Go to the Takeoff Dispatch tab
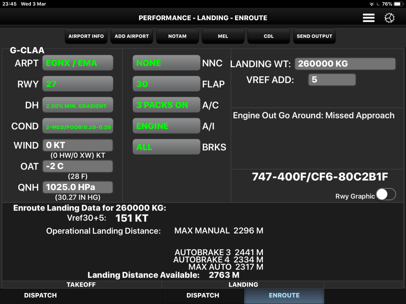 tap(40, 295)
